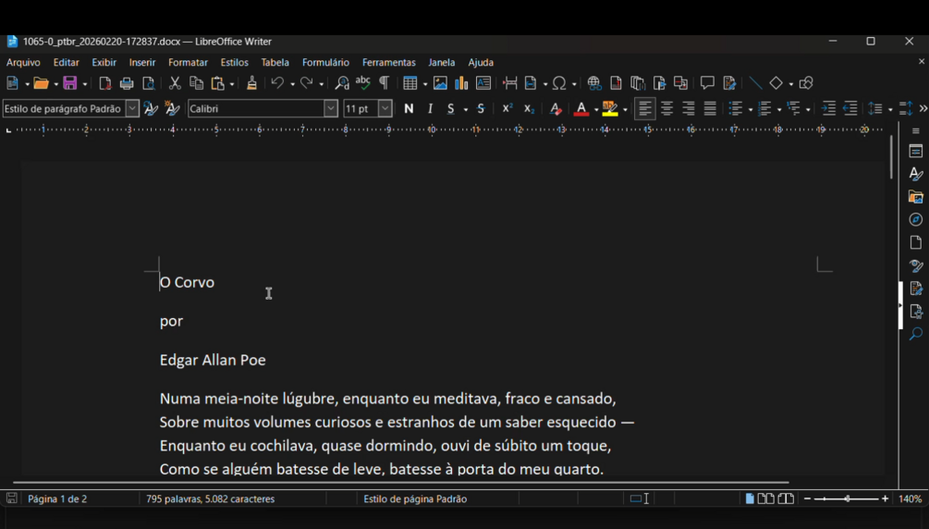Screen dimensions: 929x529
Task: Insert an image
Action: tap(440, 83)
